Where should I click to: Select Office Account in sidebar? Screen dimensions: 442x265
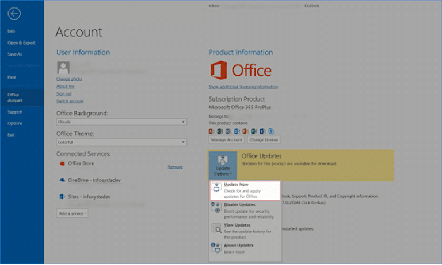22,98
